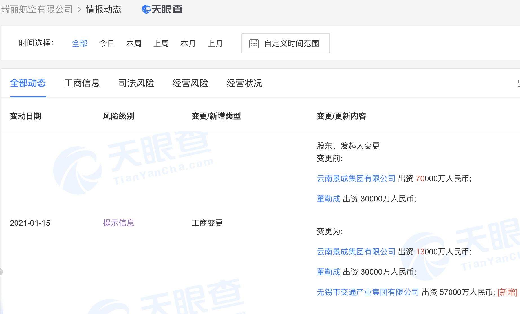Open 云南景成集团有限公司 link under 变更前

[x=356, y=178]
